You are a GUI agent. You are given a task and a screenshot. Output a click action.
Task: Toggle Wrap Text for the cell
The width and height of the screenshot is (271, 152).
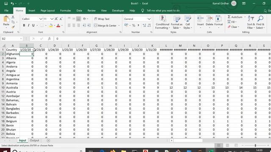pos(102,19)
